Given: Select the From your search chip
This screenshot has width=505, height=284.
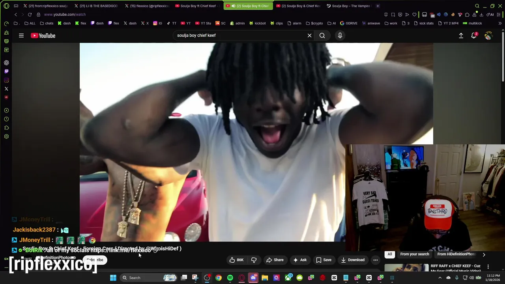Looking at the screenshot, I should click(x=415, y=254).
